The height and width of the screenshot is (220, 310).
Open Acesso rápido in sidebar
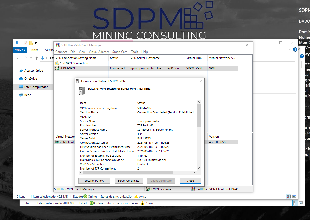point(34,71)
